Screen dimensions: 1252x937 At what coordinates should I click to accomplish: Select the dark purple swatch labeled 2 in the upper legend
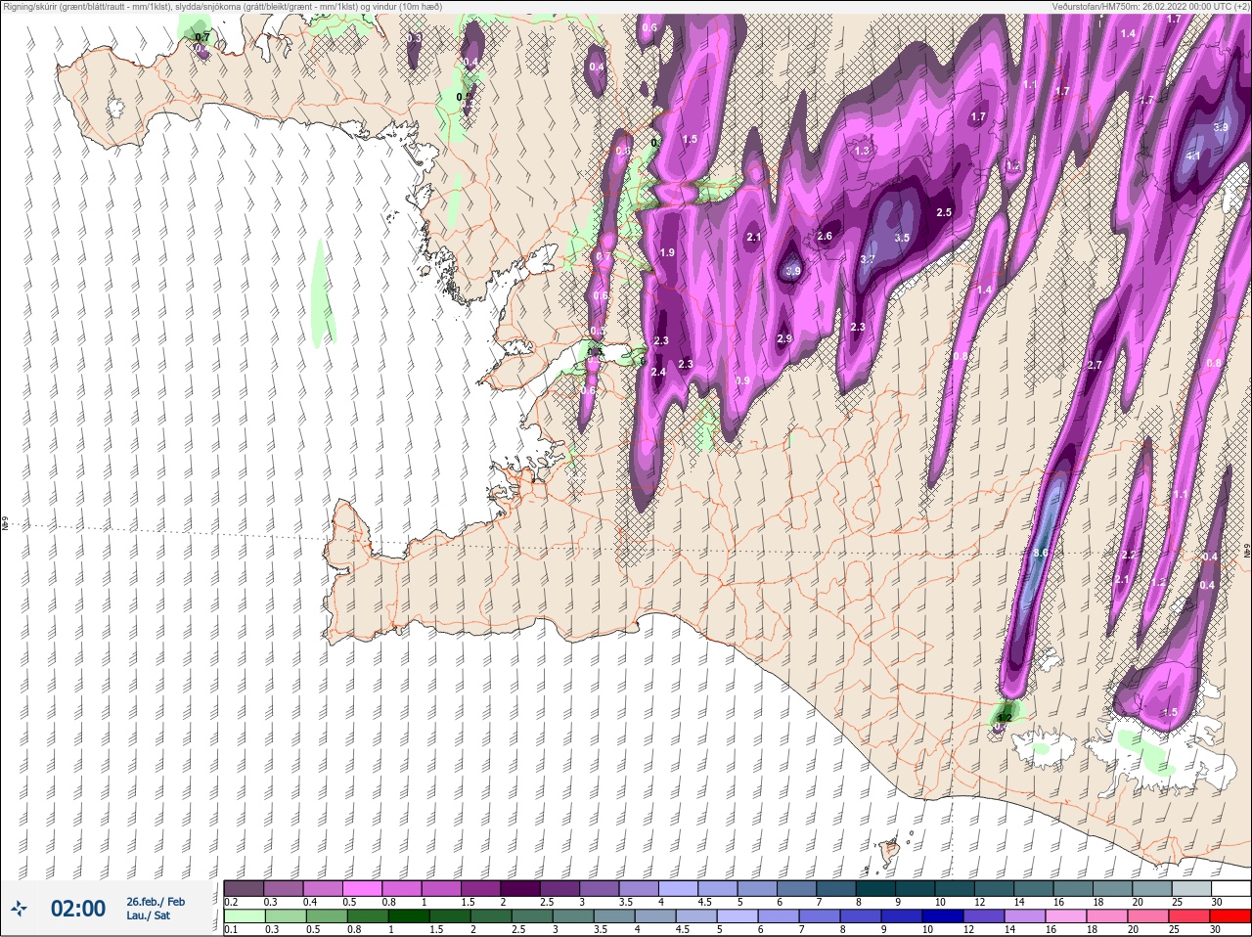point(520,888)
